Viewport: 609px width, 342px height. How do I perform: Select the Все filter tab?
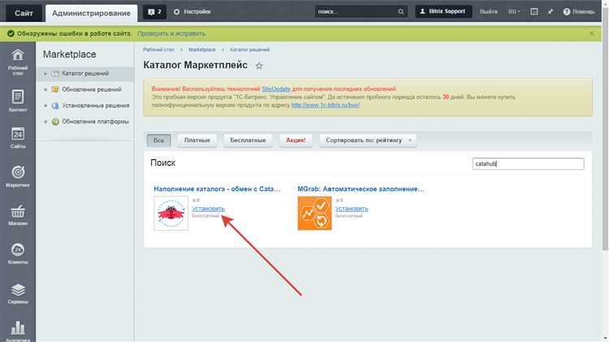(158, 141)
